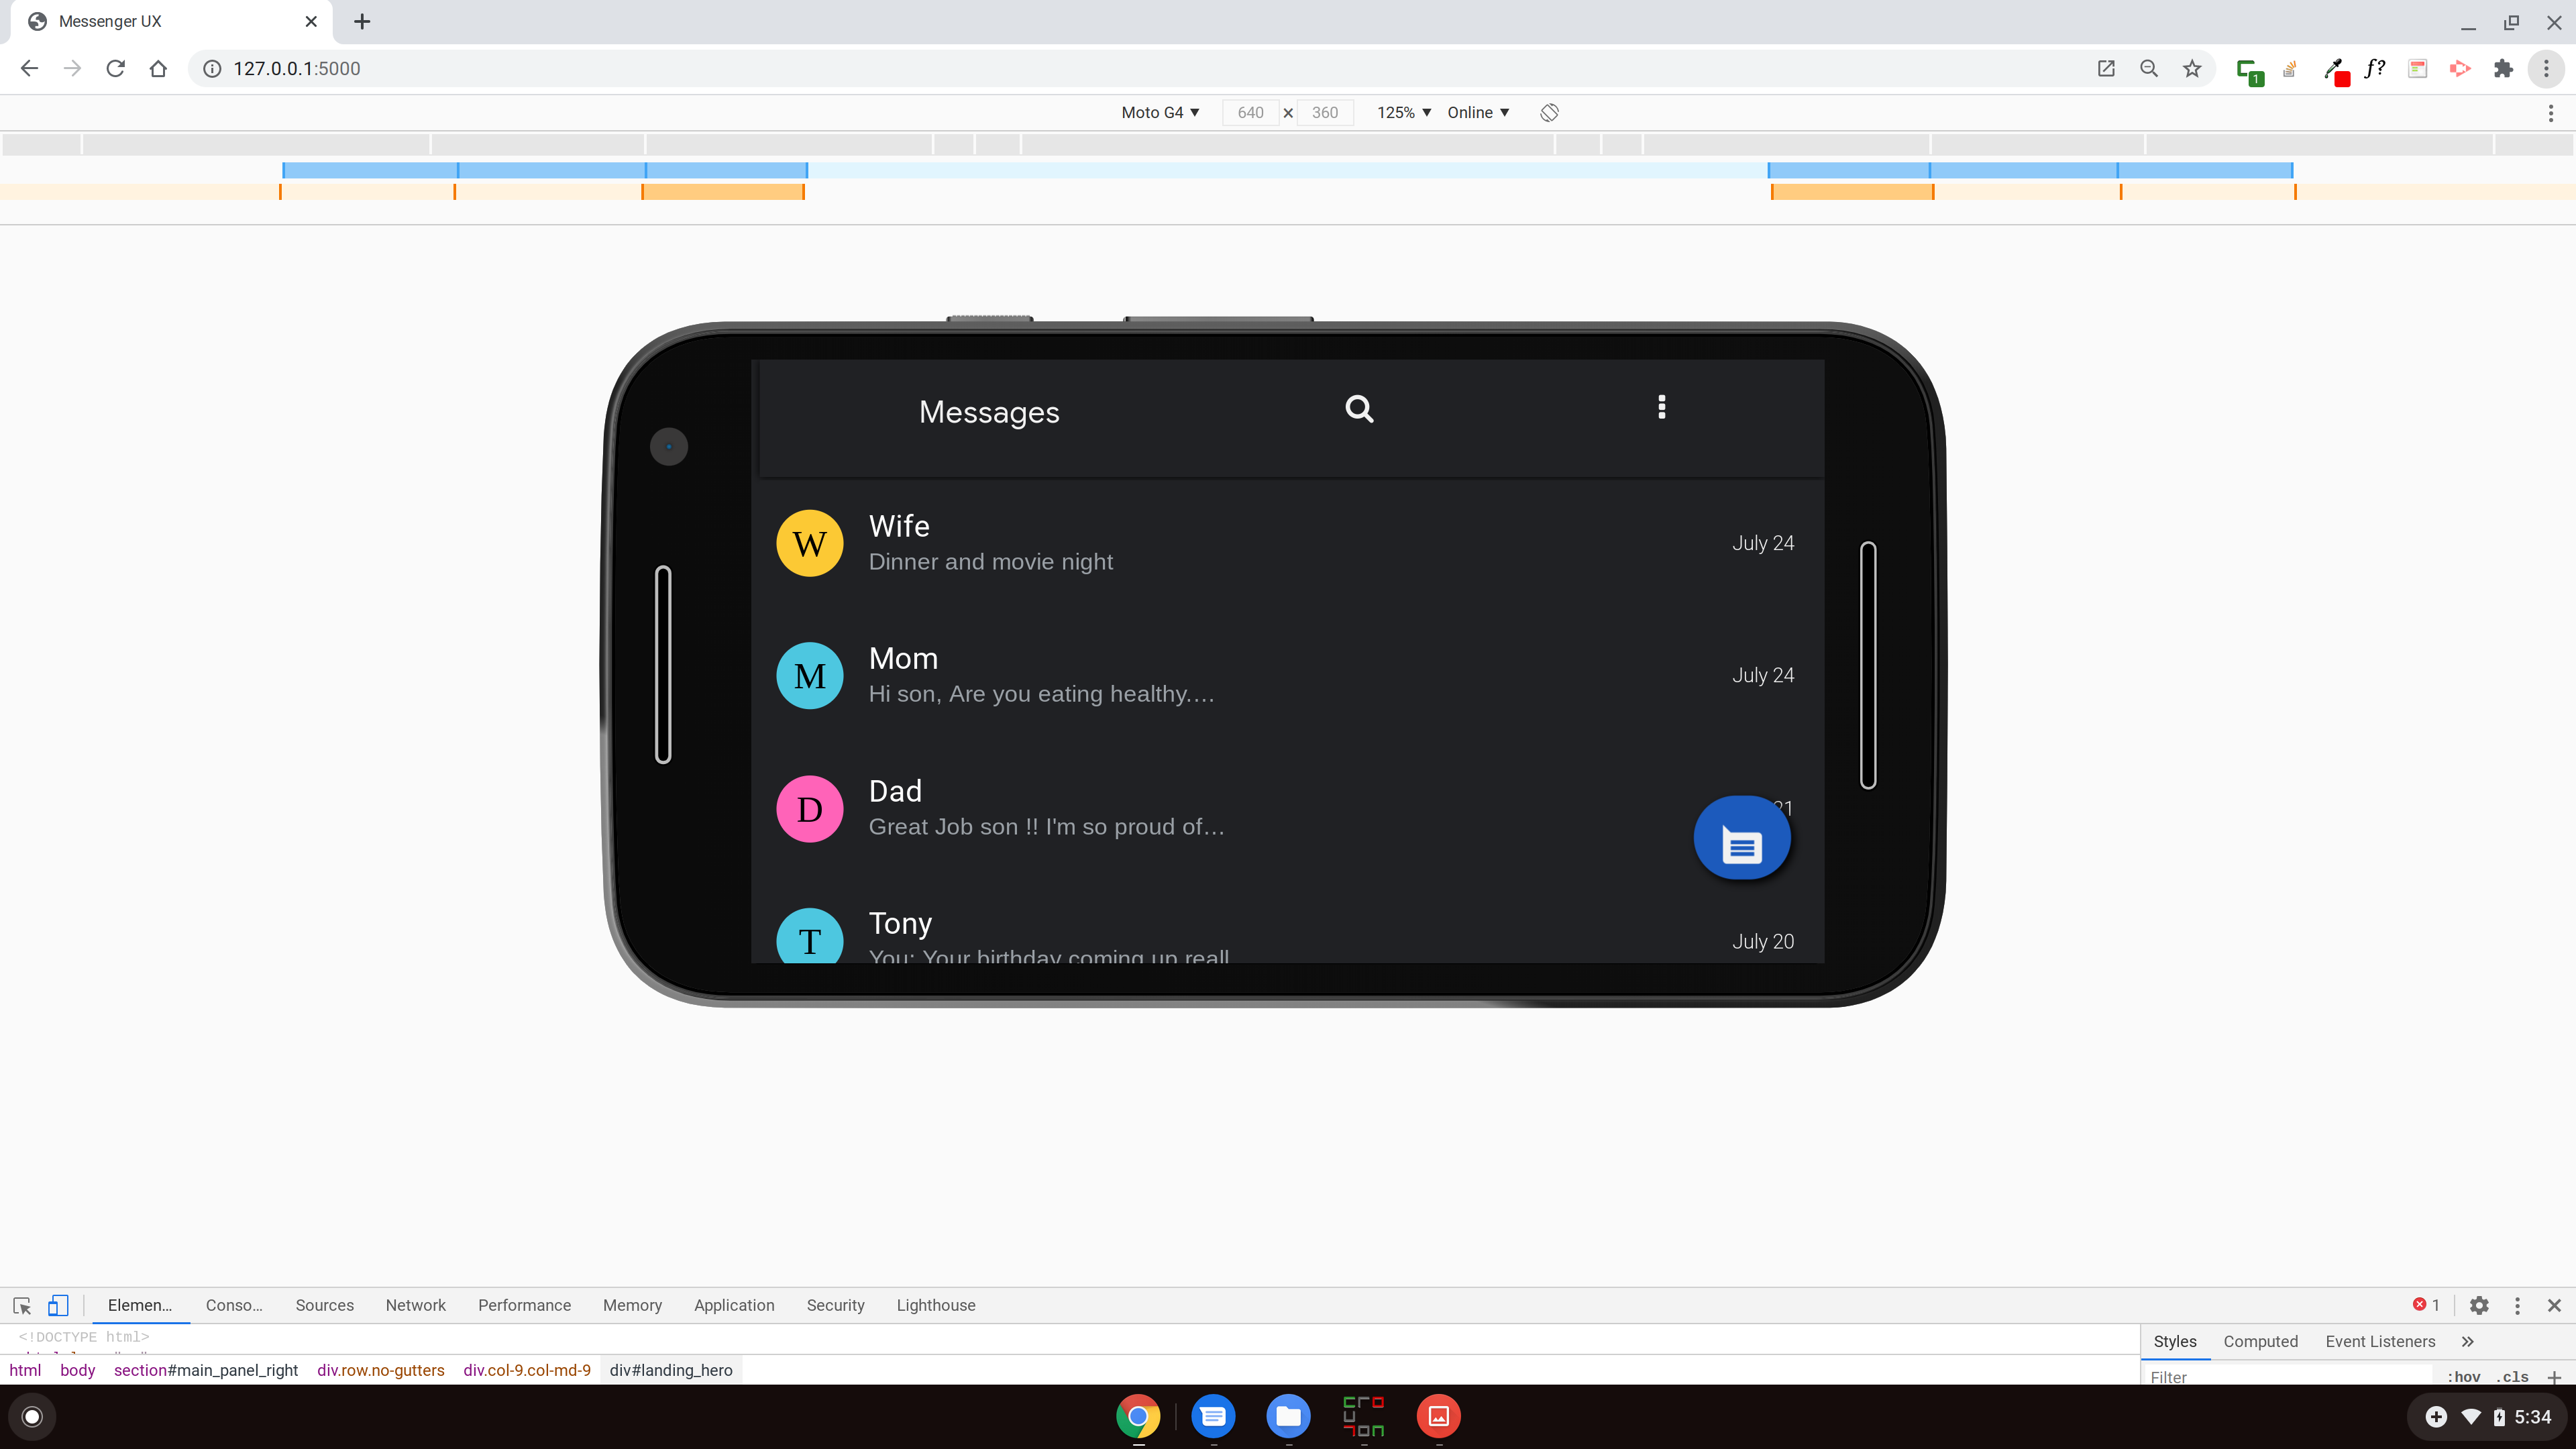Bookmark page with the star icon
This screenshot has height=1449, width=2576.
(x=2192, y=69)
